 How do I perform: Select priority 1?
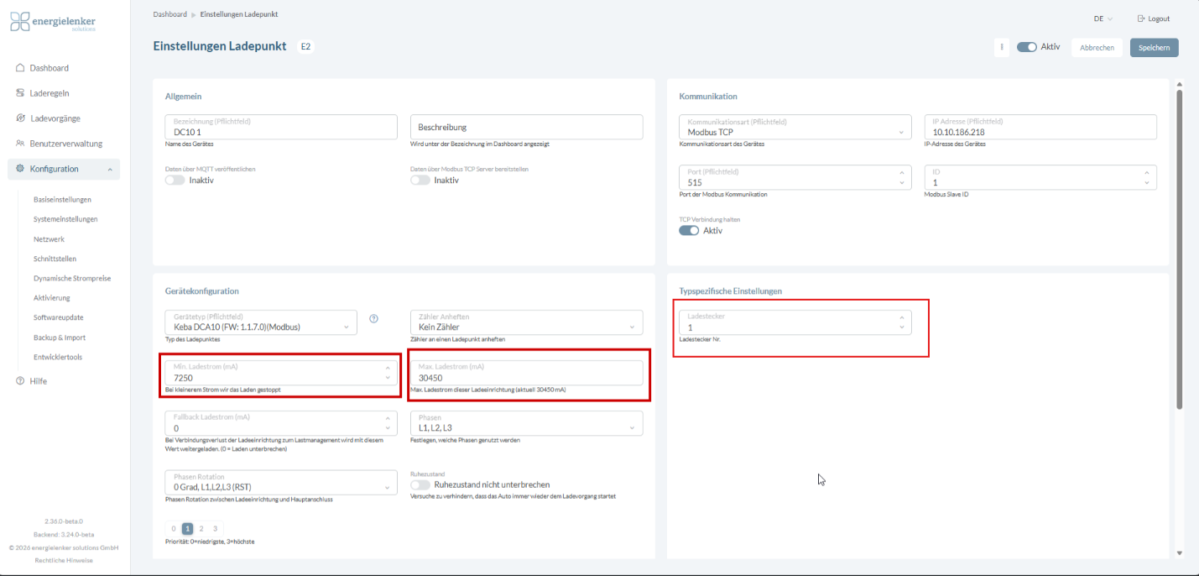[188, 529]
